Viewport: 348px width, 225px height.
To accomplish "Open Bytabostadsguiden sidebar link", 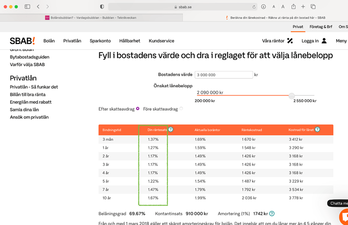I will (x=30, y=57).
